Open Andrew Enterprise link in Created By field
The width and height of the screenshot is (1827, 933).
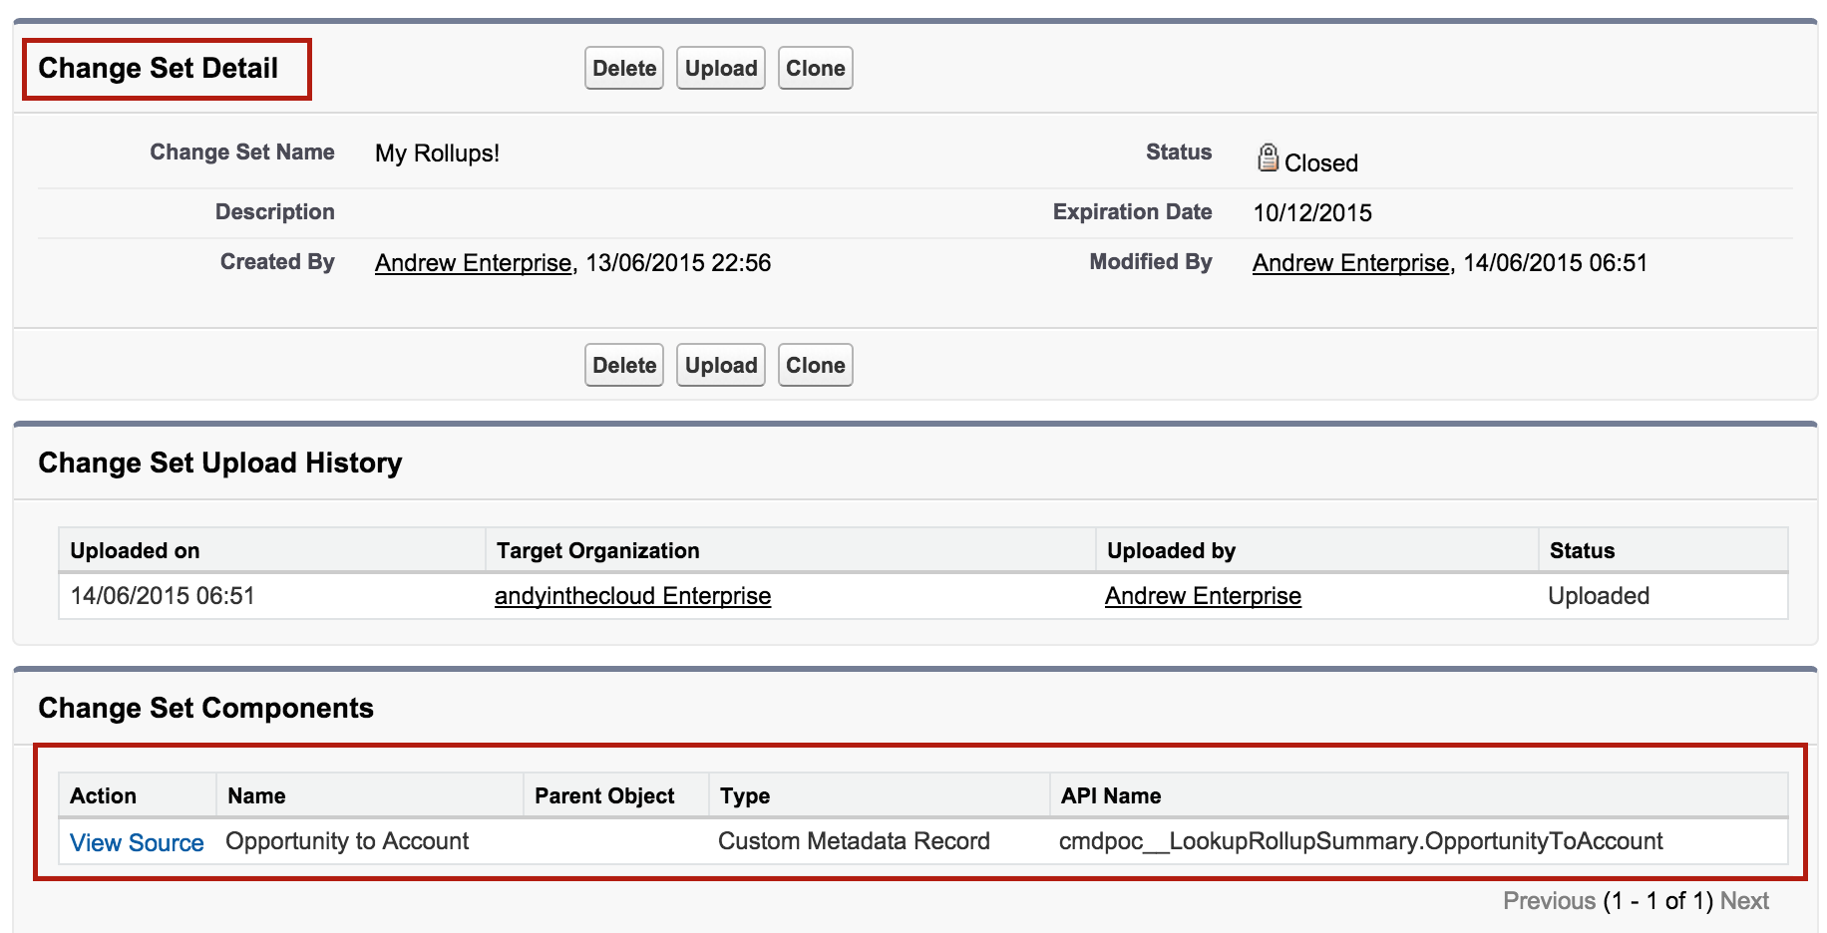coord(473,263)
